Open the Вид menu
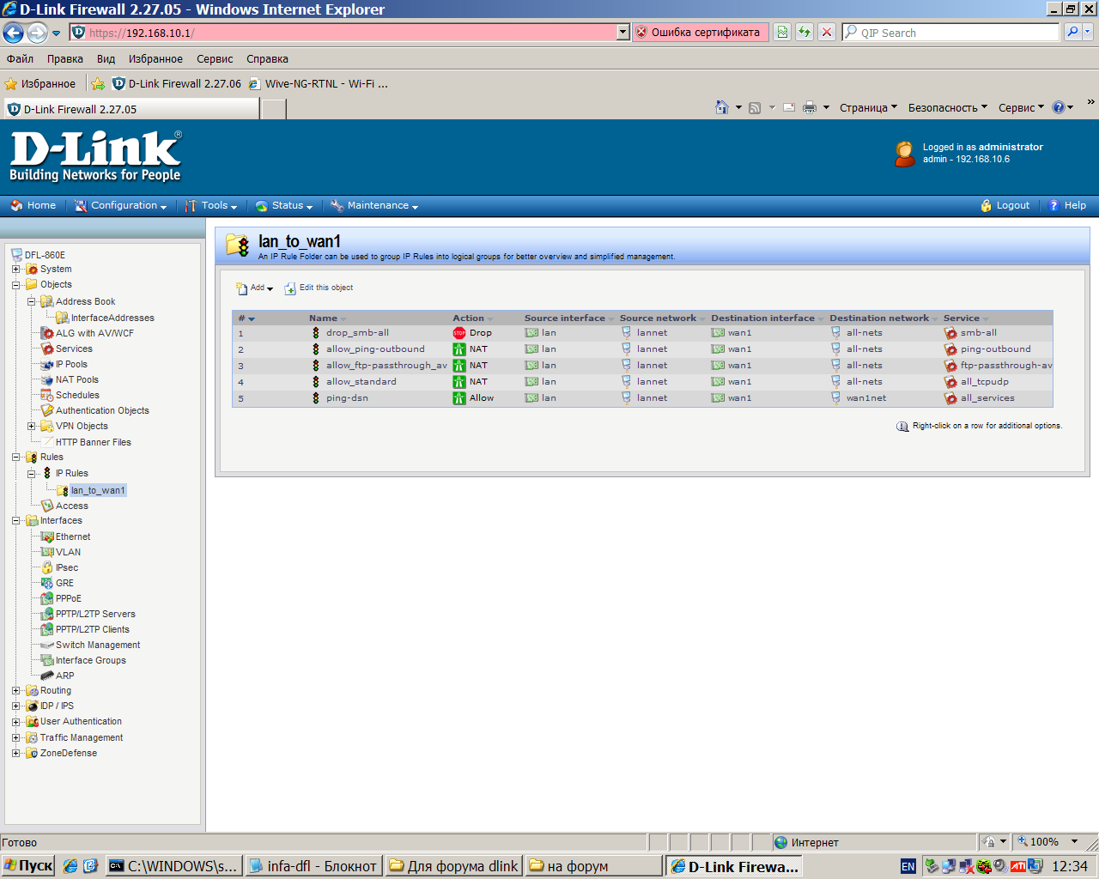This screenshot has height=879, width=1099. click(106, 59)
